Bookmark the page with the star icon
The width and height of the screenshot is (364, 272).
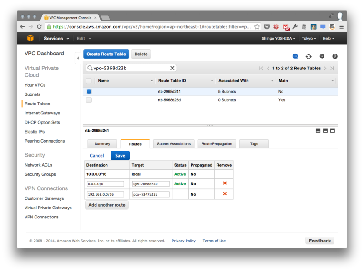click(257, 27)
